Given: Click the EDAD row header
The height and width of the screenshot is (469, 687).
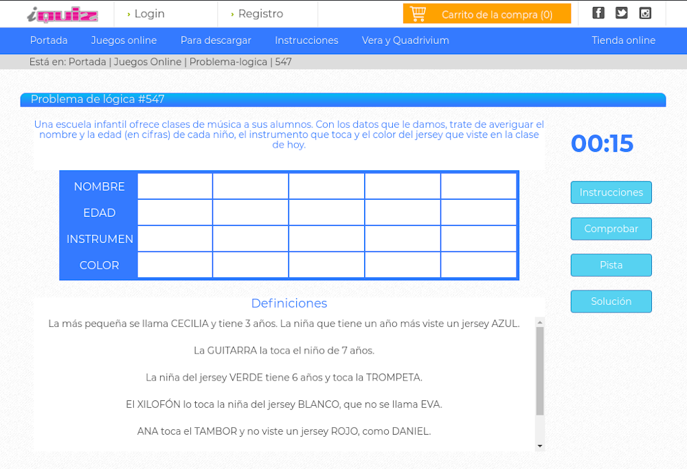Looking at the screenshot, I should [x=100, y=213].
